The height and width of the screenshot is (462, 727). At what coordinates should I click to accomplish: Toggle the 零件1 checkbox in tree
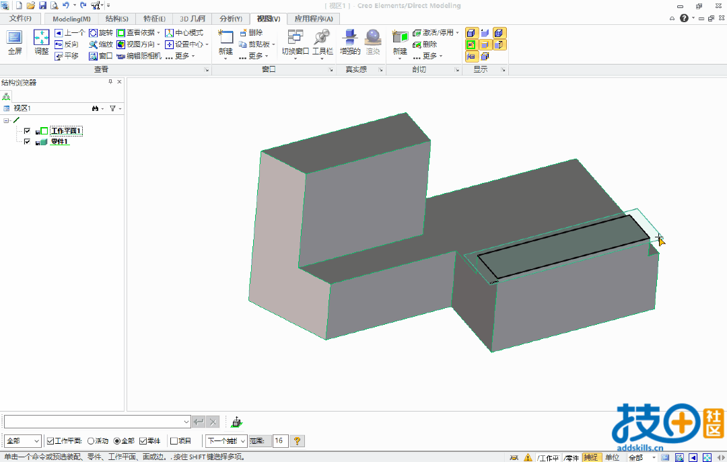pos(27,142)
